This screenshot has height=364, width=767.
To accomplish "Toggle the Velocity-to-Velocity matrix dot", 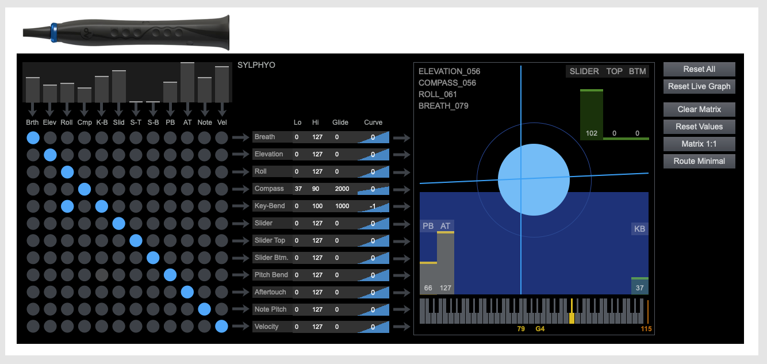I will point(222,327).
